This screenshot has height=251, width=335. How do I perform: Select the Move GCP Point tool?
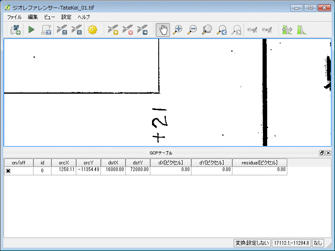[x=142, y=30]
